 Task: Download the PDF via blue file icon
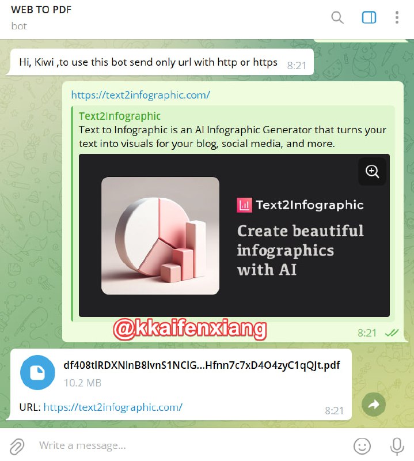[37, 372]
